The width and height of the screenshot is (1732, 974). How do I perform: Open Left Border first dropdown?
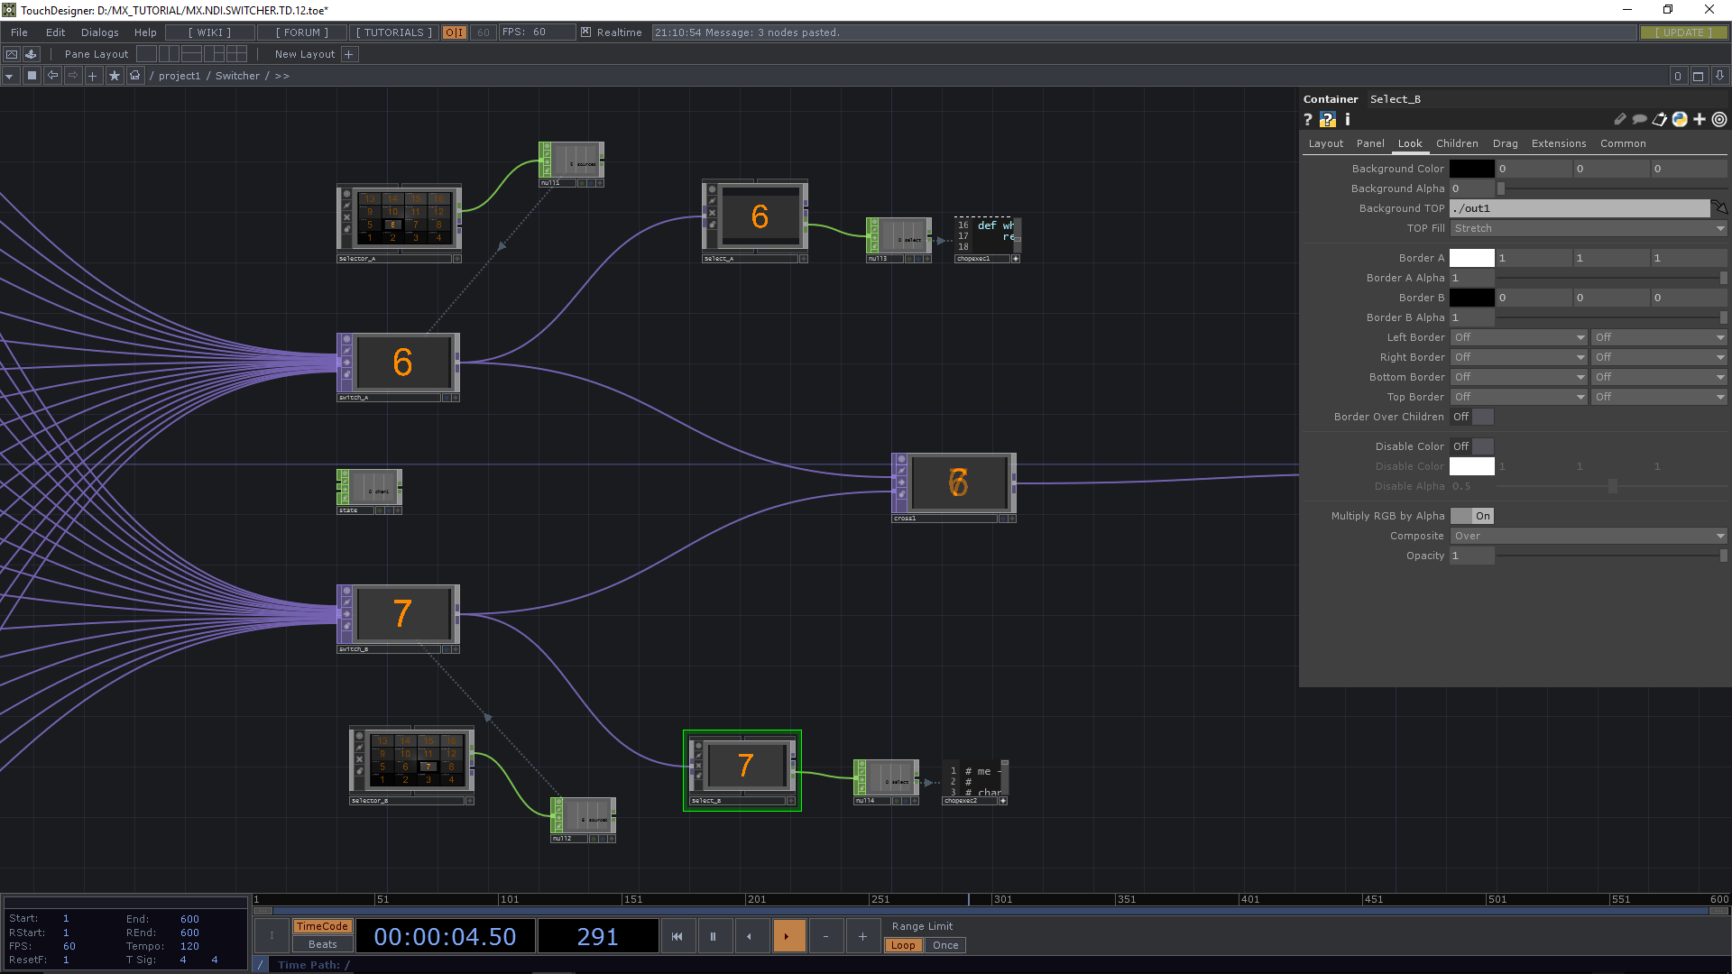click(x=1518, y=337)
